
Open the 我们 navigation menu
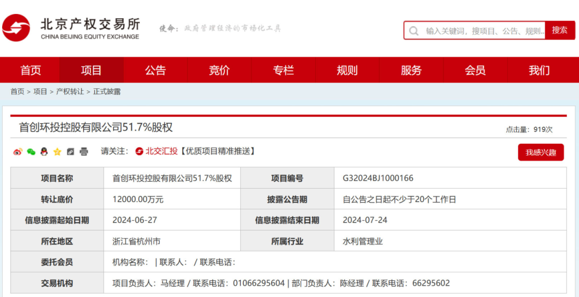coord(539,70)
